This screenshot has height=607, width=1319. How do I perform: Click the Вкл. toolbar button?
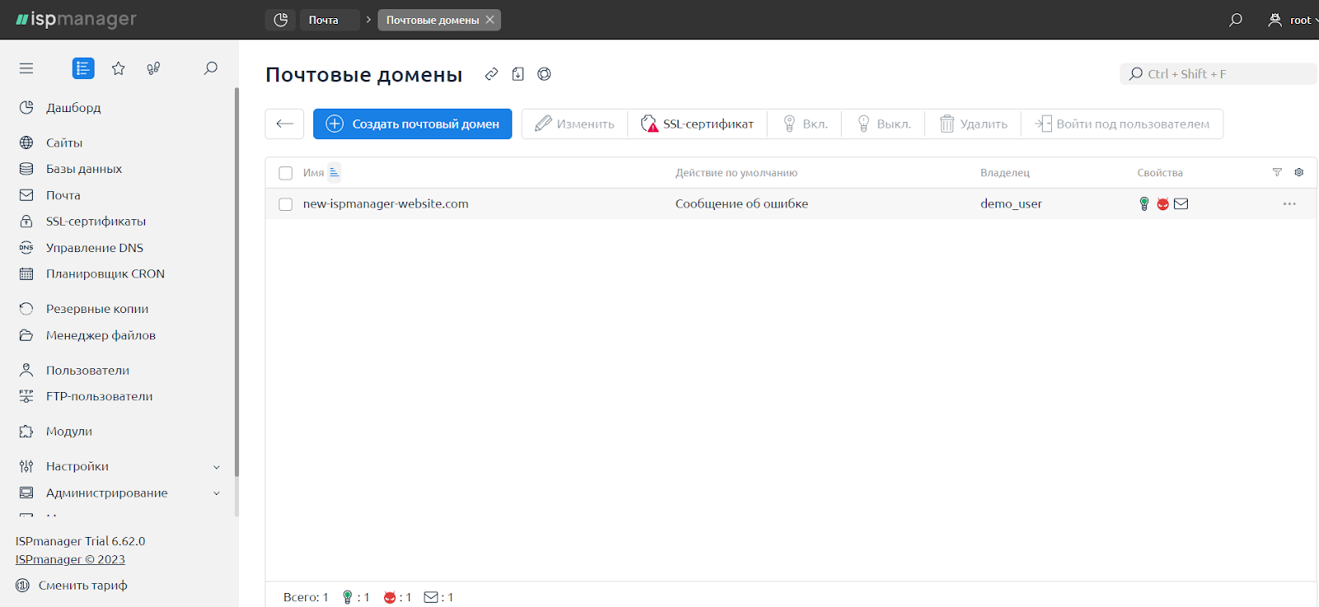click(805, 124)
